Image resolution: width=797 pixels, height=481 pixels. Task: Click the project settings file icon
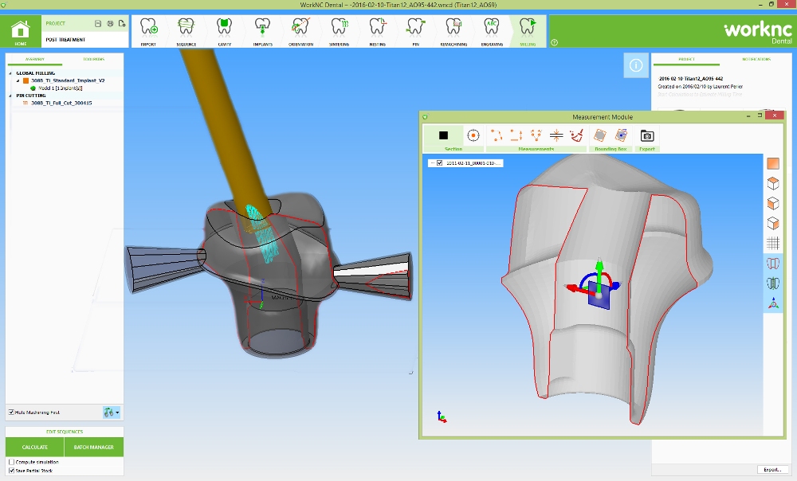click(x=121, y=23)
